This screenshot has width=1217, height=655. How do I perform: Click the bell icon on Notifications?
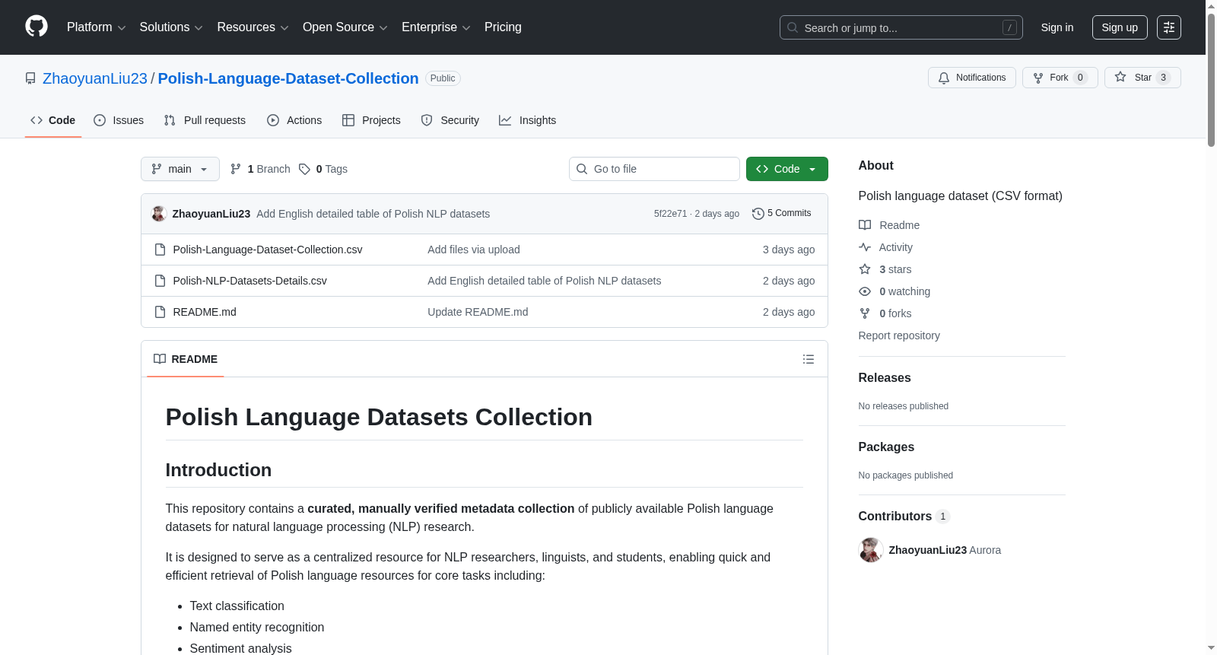tap(944, 78)
